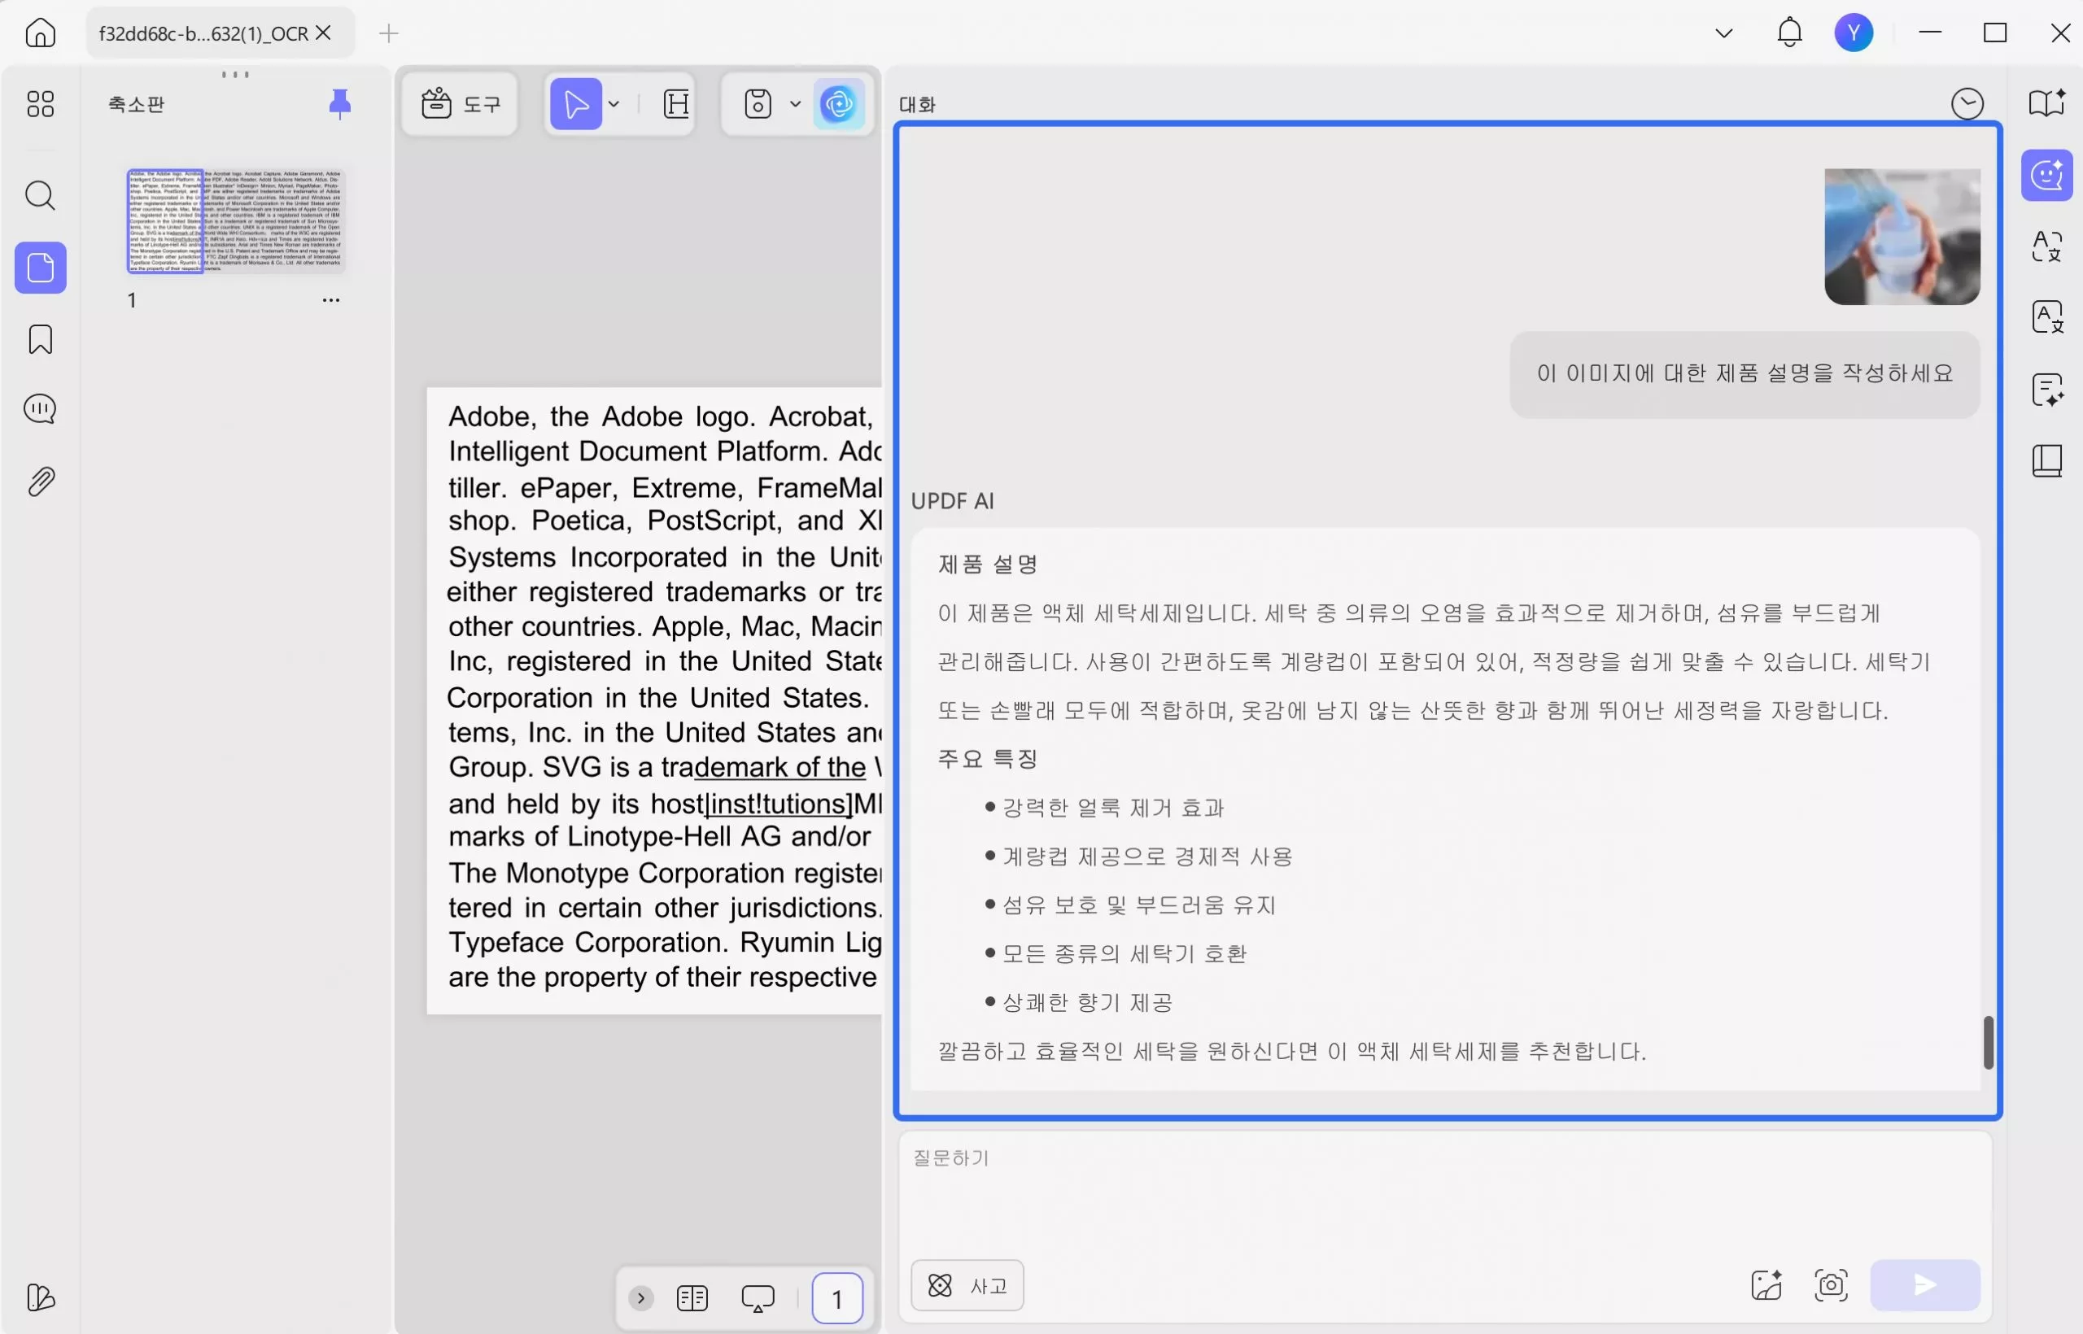
Task: Select the text highlight tool
Action: 676,104
